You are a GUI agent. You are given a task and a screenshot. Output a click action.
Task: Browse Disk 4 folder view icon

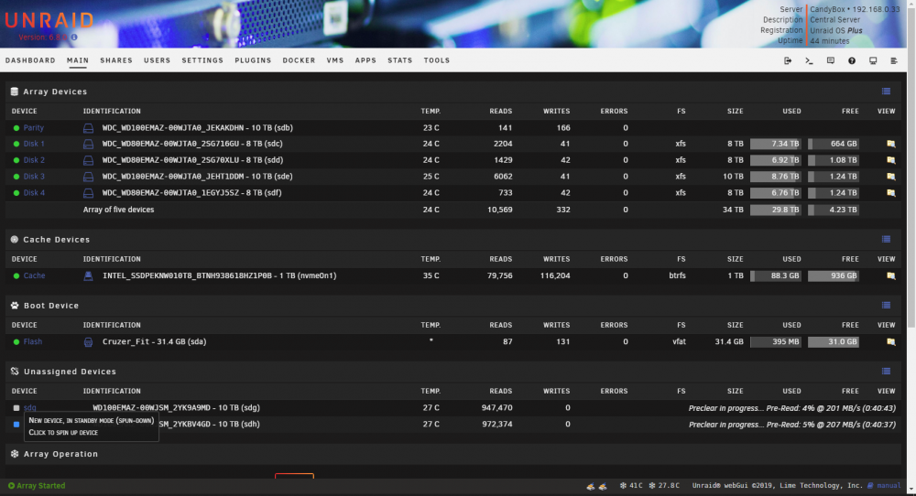[x=891, y=192]
